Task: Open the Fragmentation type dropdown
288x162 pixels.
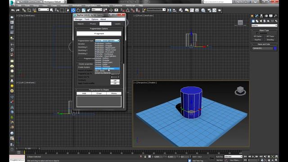Action: [107, 40]
